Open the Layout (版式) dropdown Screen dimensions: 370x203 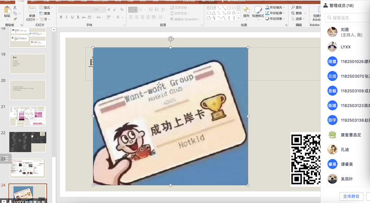click(46, 8)
